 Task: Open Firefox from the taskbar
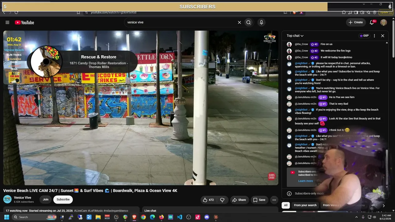click(x=161, y=217)
